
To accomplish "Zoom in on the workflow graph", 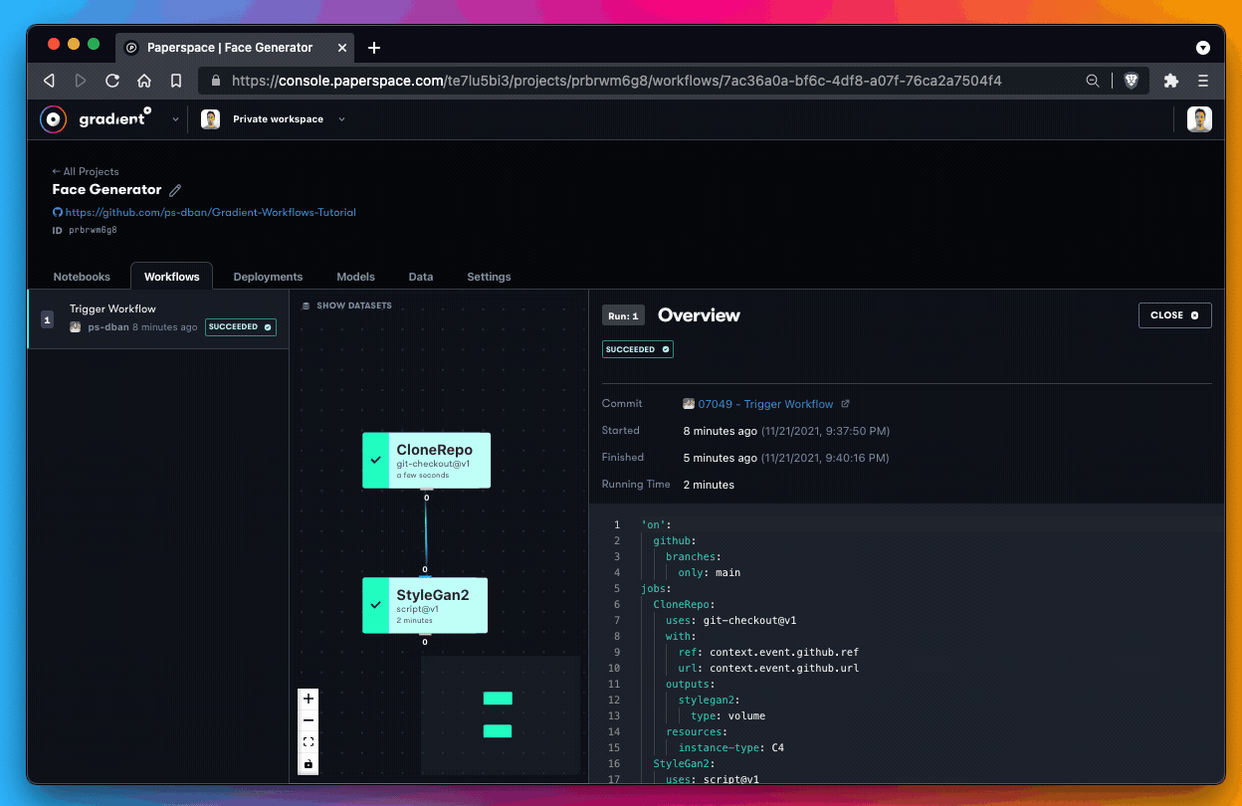I will coord(309,699).
